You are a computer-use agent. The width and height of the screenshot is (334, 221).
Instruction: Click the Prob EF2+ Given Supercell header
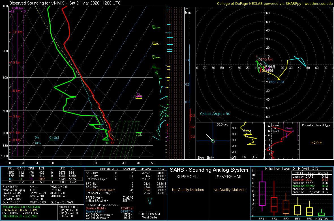[x=311, y=173]
